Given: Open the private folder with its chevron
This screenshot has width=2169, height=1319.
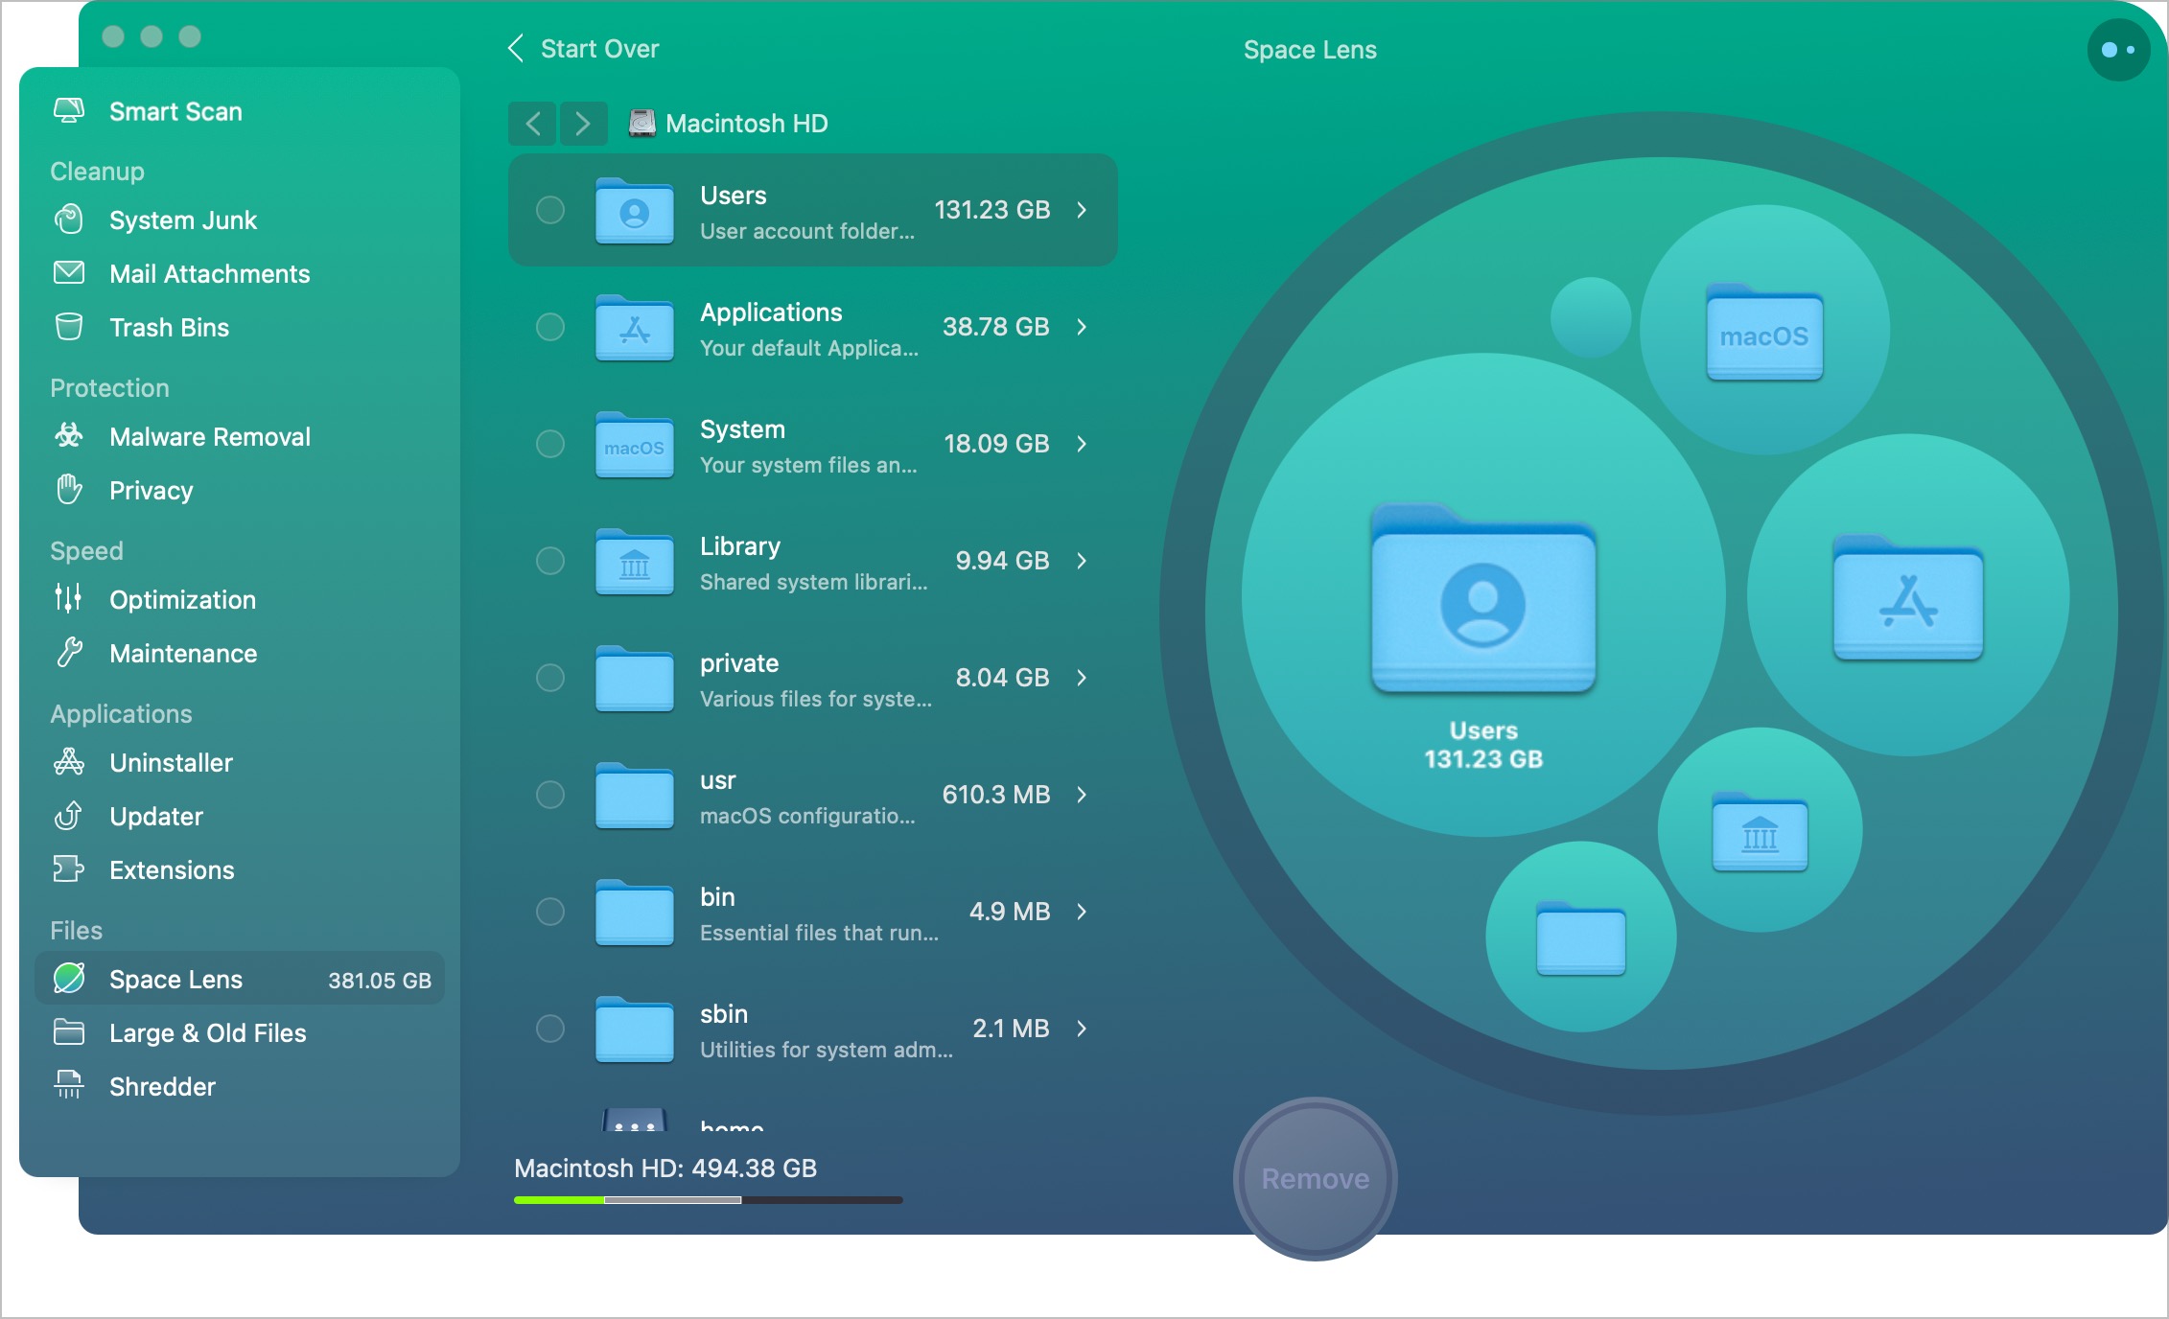Looking at the screenshot, I should coord(1082,678).
